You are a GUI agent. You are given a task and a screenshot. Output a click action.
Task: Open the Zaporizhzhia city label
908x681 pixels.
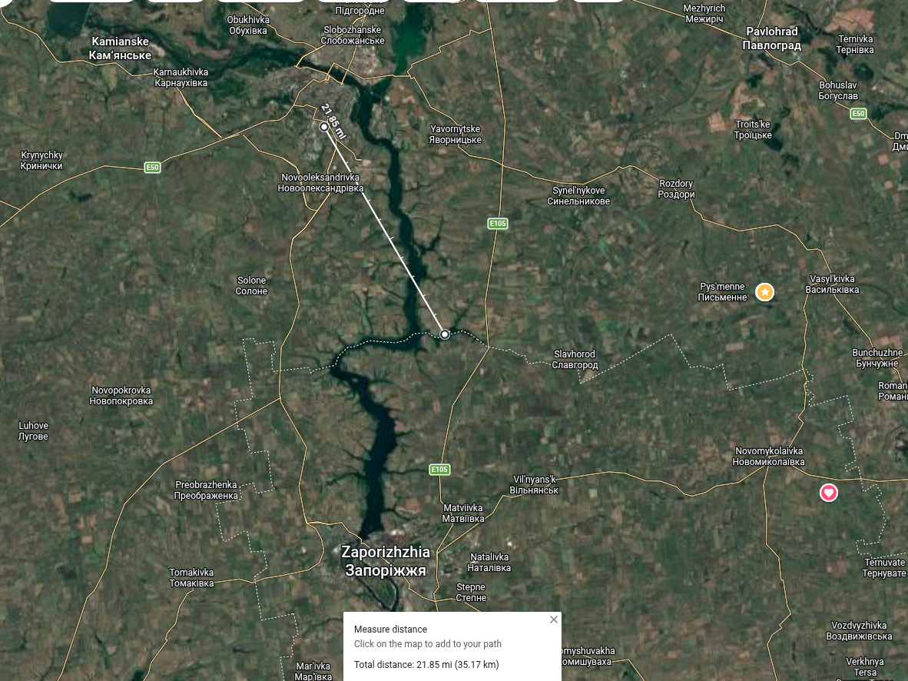386,561
